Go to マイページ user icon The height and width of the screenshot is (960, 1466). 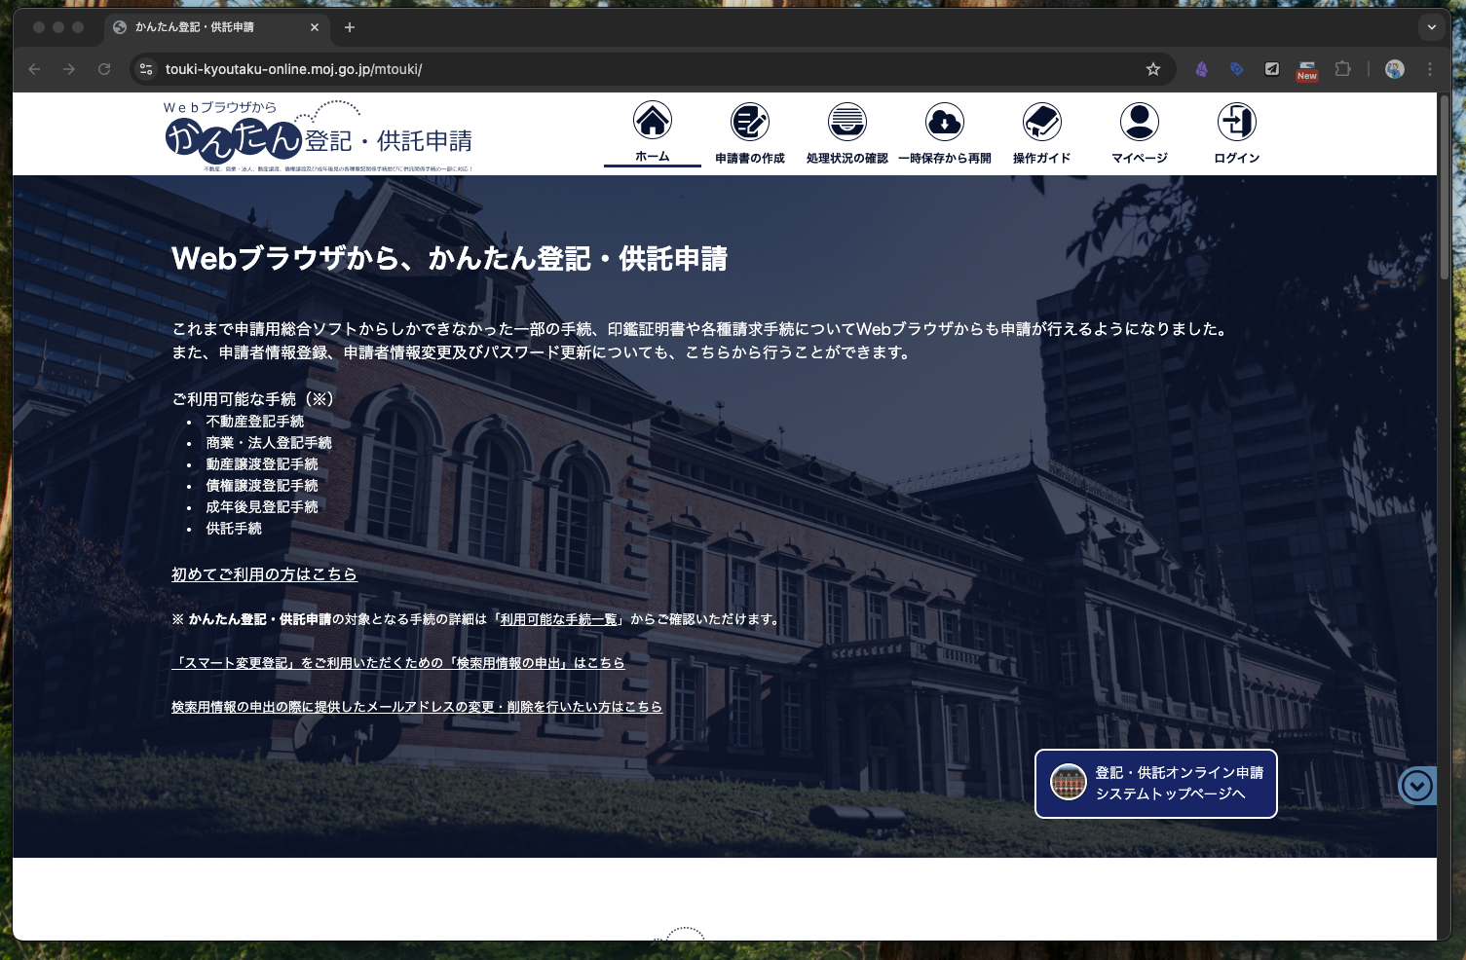(x=1139, y=122)
